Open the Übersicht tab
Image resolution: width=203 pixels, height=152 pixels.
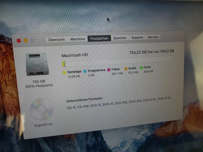(56, 39)
